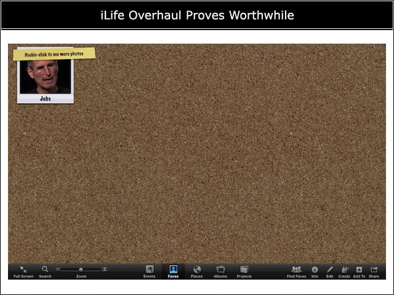Click the zoom-in large thumbnail icon
394x295 pixels.
pos(105,269)
